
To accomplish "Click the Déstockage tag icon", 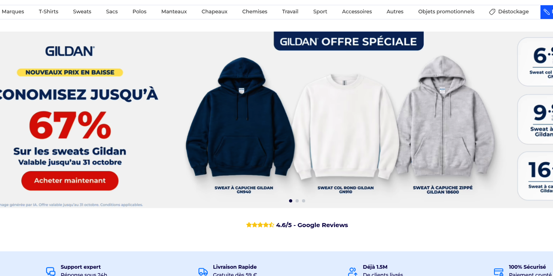I will [492, 12].
